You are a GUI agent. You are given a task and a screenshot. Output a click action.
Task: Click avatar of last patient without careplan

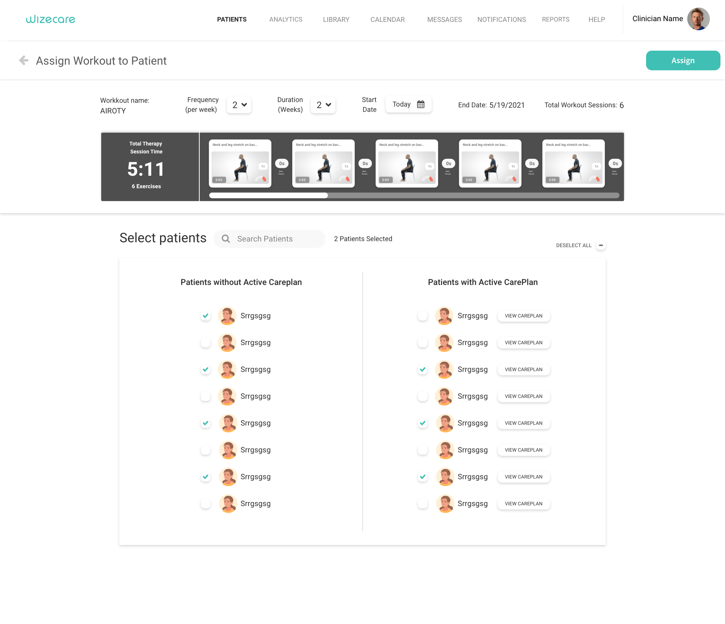(x=228, y=503)
